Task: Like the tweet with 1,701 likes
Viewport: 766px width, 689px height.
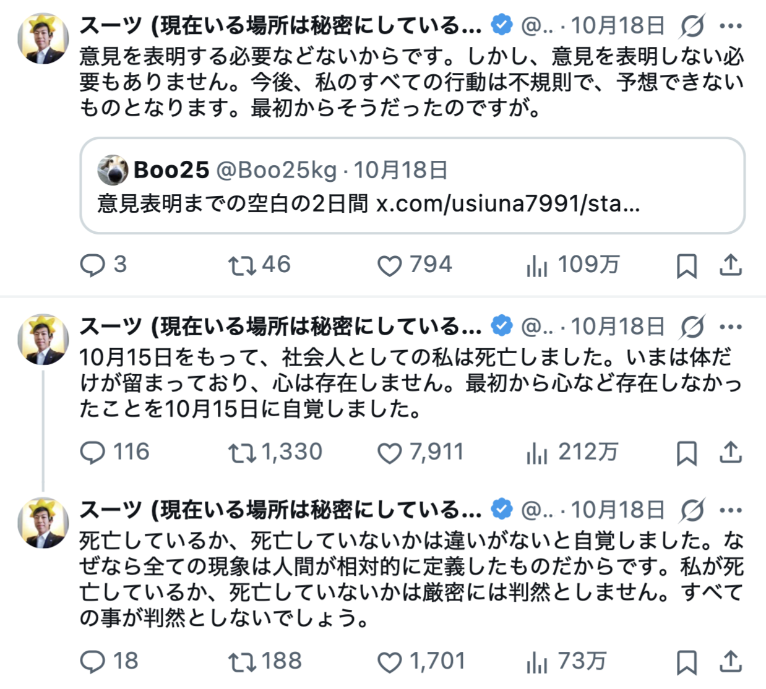Action: pyautogui.click(x=390, y=662)
